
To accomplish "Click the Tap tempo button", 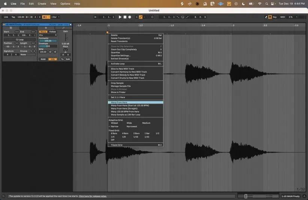I will click(13, 17).
